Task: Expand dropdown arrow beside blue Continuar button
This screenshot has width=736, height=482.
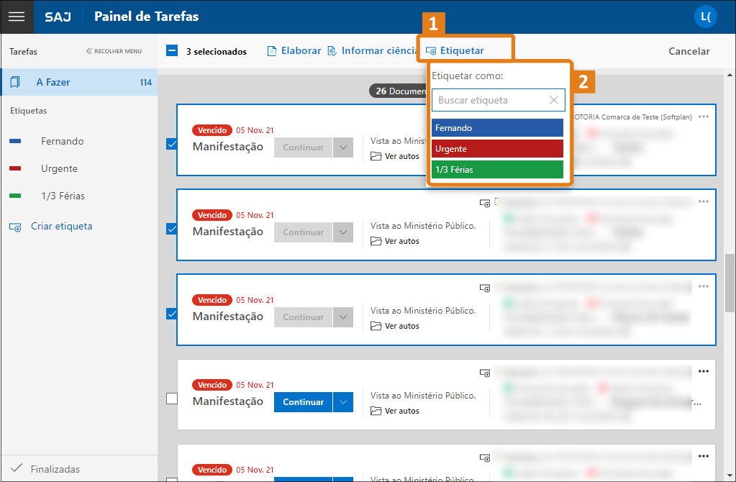Action: pos(343,402)
